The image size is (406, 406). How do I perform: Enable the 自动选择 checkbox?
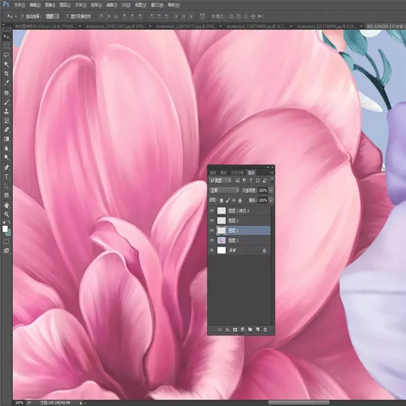coord(22,16)
